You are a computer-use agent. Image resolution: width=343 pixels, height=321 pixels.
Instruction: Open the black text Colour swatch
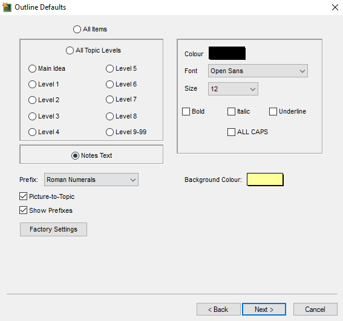(x=227, y=53)
